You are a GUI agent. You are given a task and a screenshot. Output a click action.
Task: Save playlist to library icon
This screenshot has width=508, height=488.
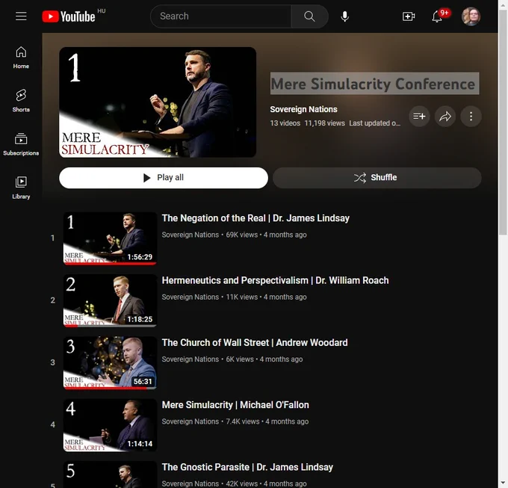tap(419, 116)
